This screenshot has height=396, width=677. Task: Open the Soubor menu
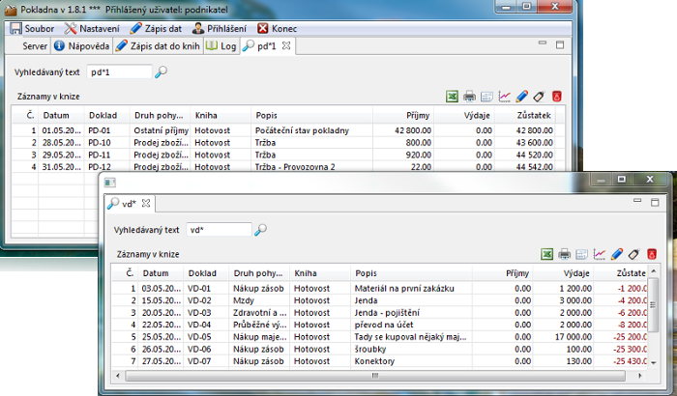[33, 28]
